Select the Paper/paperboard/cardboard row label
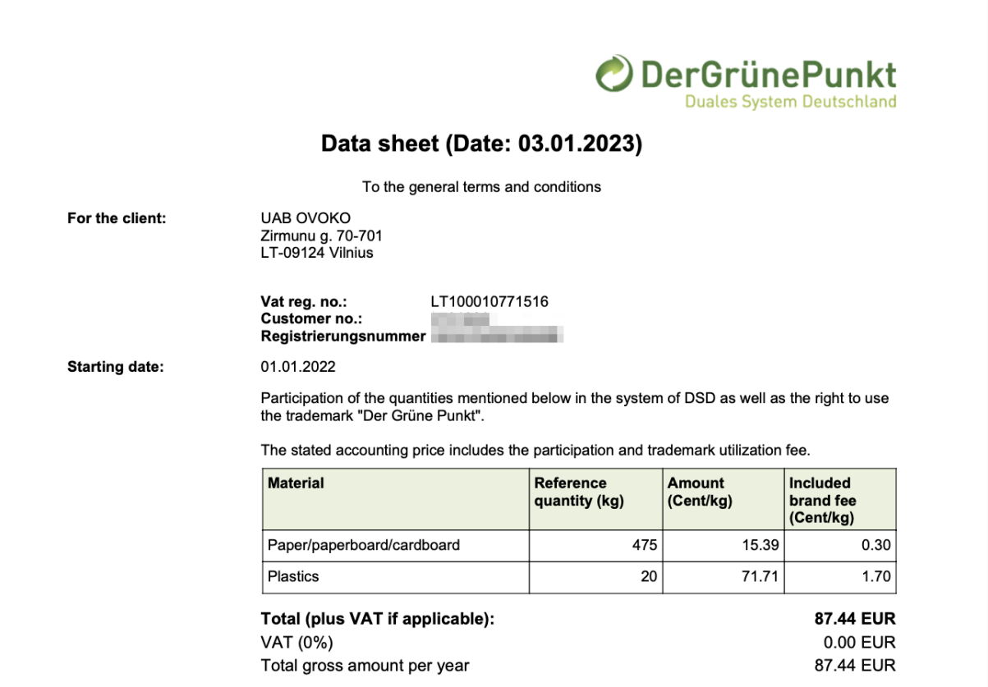Viewport: 988px width, 687px height. (364, 545)
